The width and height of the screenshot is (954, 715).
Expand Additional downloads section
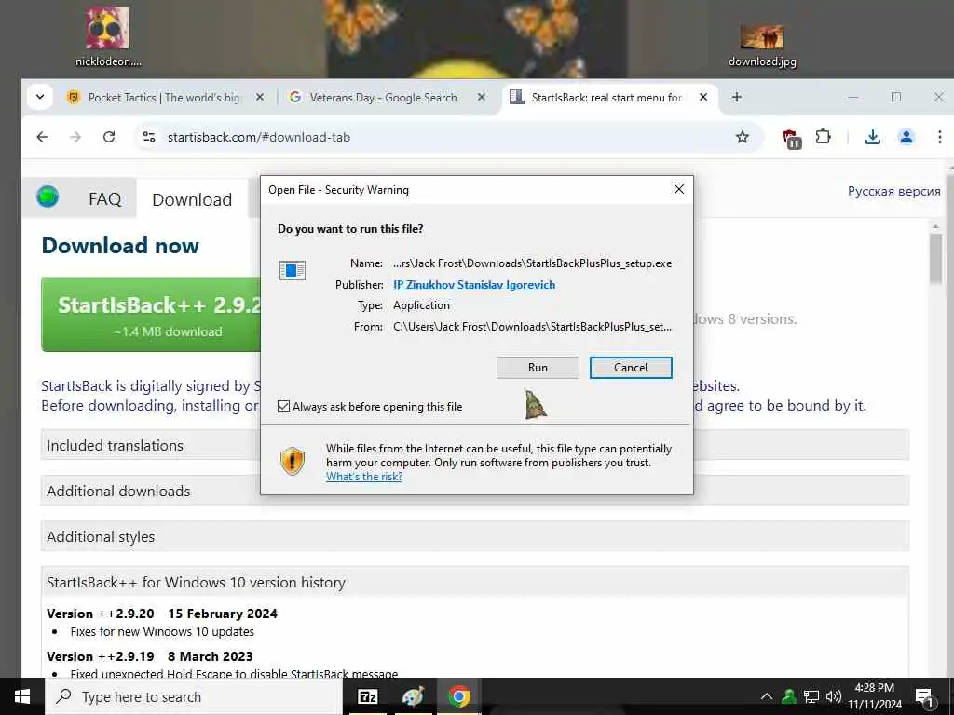474,491
